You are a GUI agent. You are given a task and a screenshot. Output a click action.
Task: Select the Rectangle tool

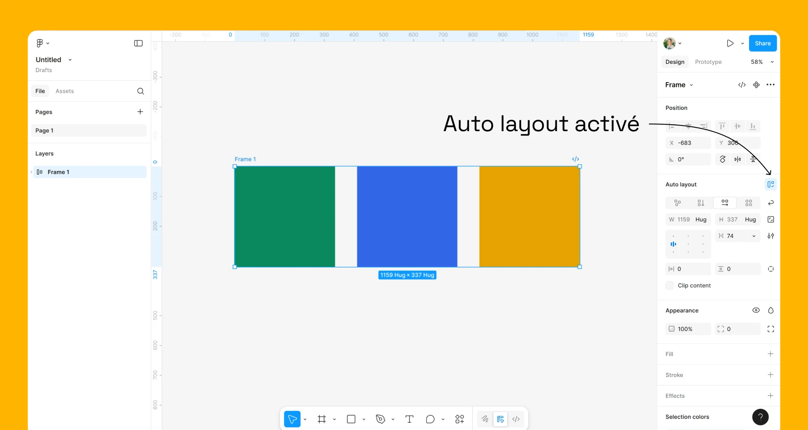351,419
